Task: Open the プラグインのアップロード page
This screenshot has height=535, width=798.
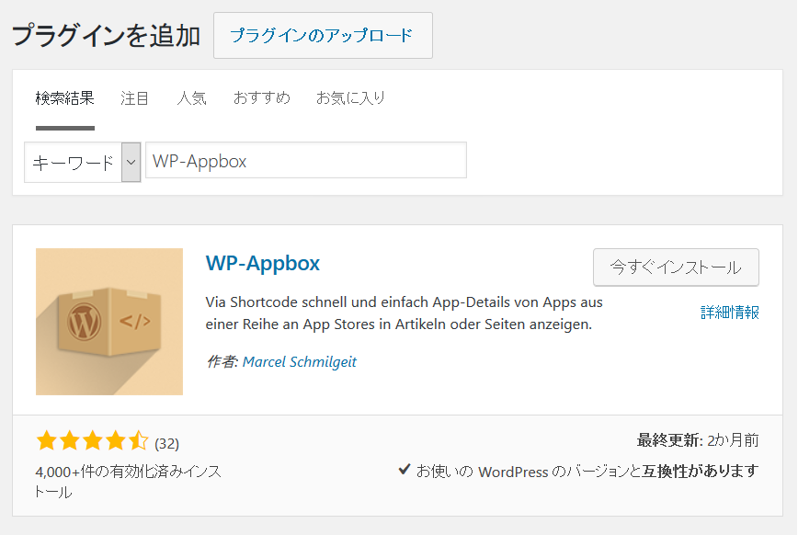Action: [323, 36]
